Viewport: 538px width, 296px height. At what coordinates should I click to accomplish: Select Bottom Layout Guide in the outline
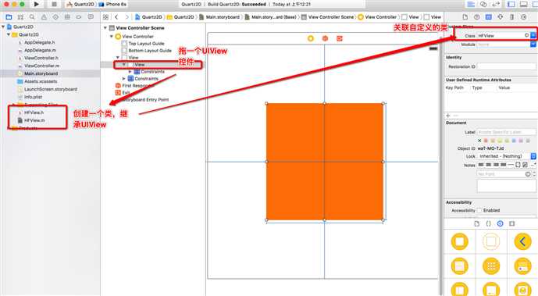[x=150, y=51]
